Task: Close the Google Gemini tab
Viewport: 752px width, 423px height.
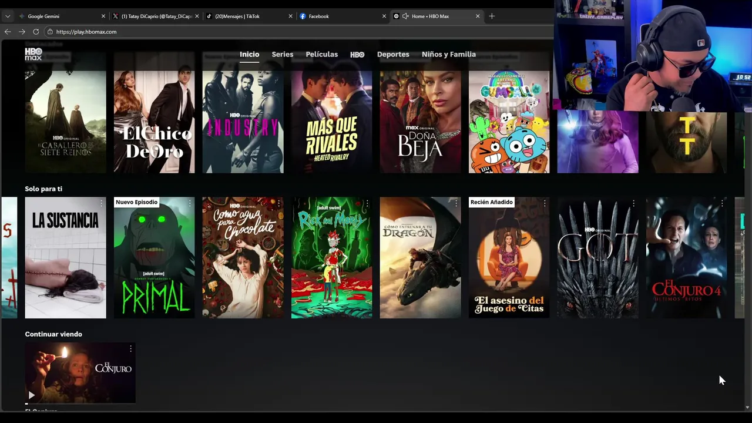Action: click(x=103, y=16)
